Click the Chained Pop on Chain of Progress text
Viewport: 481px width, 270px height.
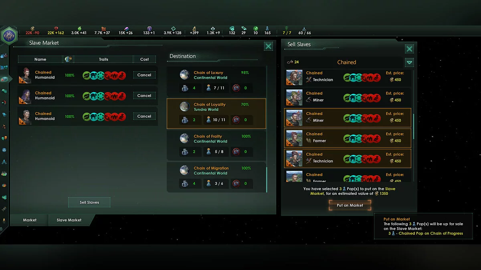click(x=430, y=233)
